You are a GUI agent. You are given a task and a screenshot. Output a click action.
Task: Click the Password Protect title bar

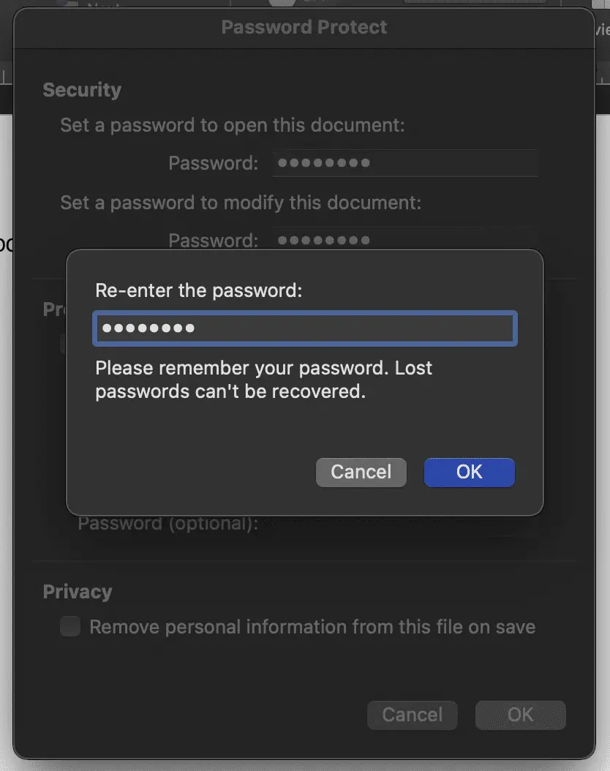(304, 26)
